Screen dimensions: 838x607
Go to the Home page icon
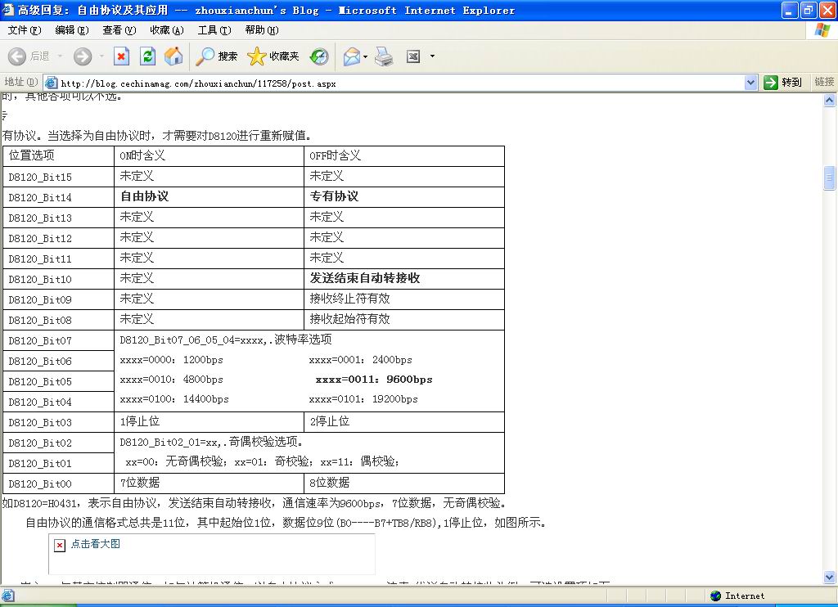pos(173,56)
